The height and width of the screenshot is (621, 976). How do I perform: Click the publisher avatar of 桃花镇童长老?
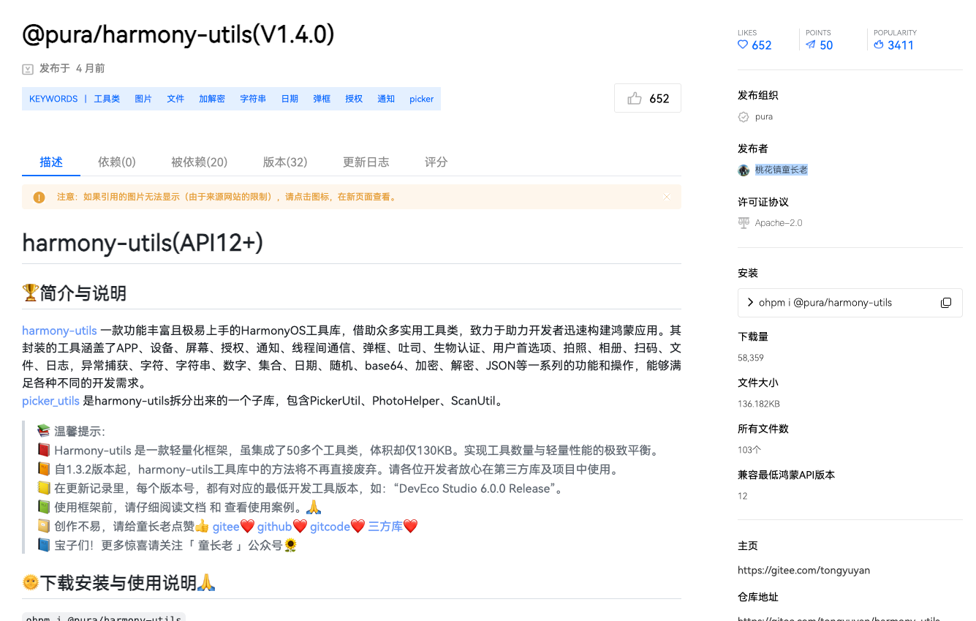pos(744,170)
